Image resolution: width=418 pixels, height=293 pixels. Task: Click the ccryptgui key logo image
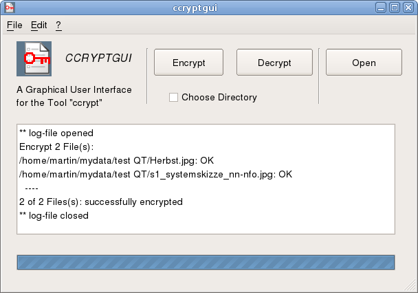coord(34,58)
